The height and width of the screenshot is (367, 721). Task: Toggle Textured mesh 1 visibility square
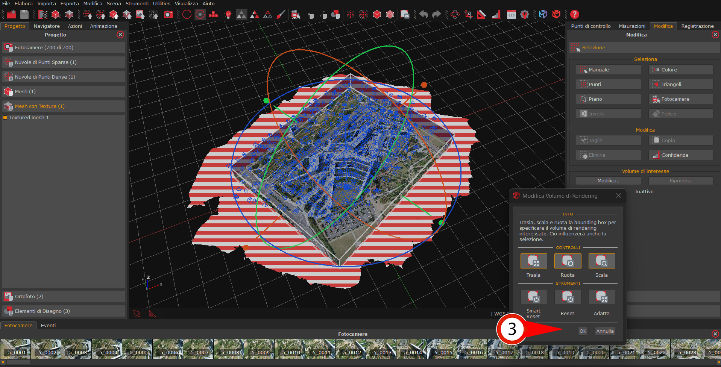click(5, 118)
